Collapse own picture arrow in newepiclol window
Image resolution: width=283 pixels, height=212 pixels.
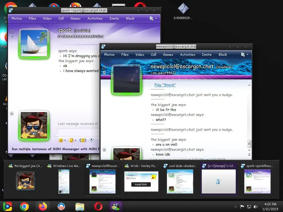pyautogui.click(x=104, y=149)
